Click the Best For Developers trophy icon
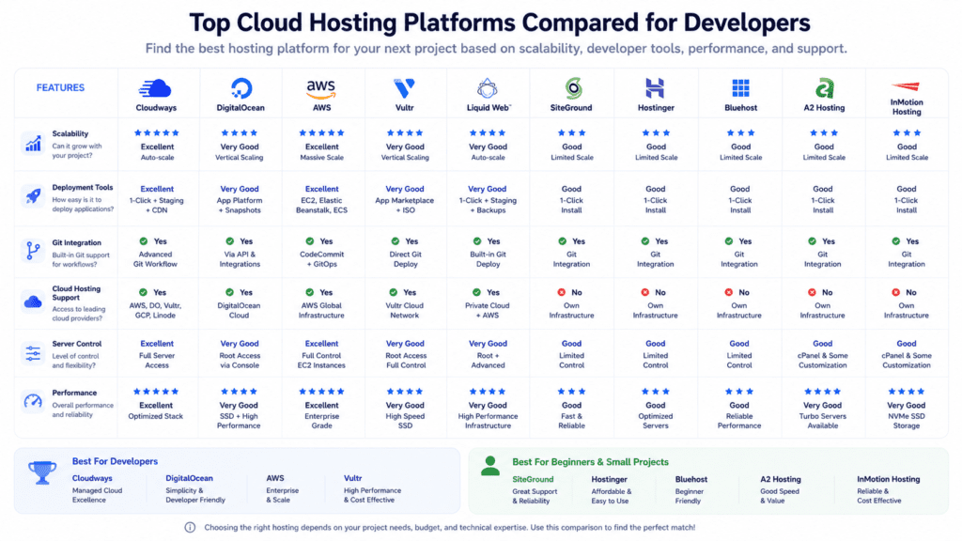Image resolution: width=962 pixels, height=541 pixels. (x=42, y=472)
